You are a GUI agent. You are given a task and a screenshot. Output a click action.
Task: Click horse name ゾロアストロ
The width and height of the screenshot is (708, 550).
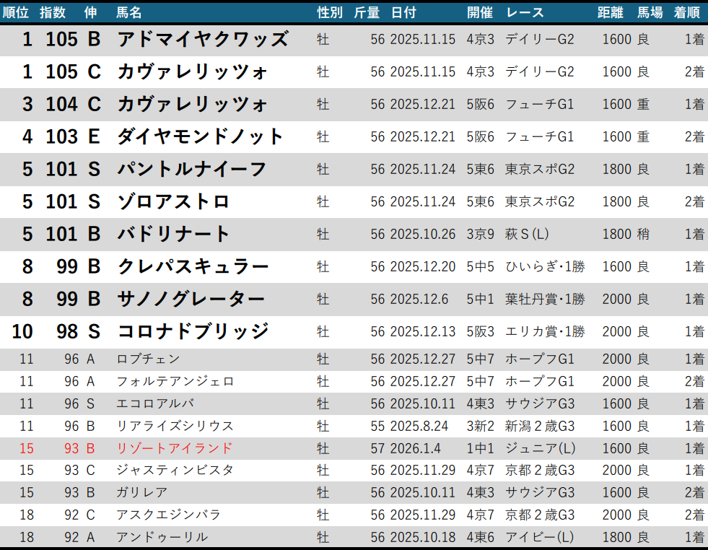point(173,201)
